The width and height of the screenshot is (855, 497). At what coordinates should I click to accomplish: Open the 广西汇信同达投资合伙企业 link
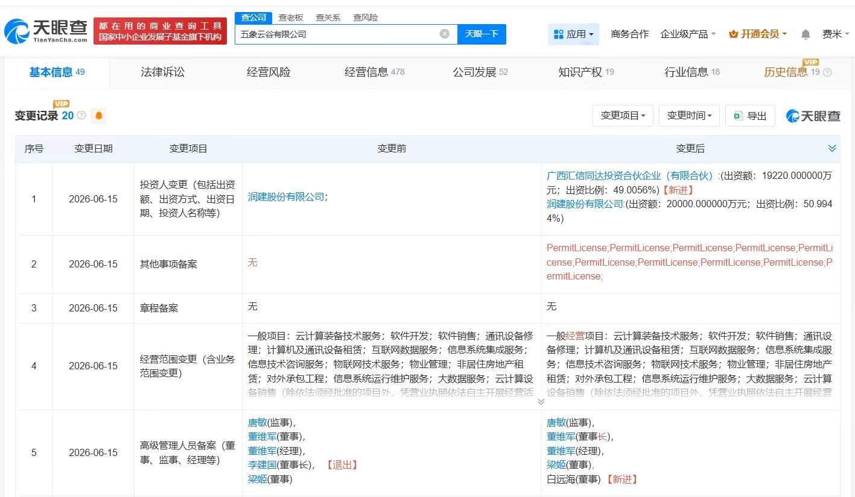click(630, 175)
